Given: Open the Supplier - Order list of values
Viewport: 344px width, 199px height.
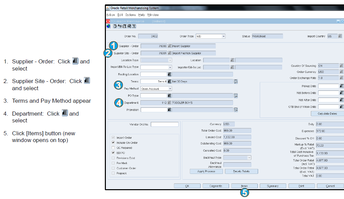Looking at the screenshot, I should click(x=170, y=46).
